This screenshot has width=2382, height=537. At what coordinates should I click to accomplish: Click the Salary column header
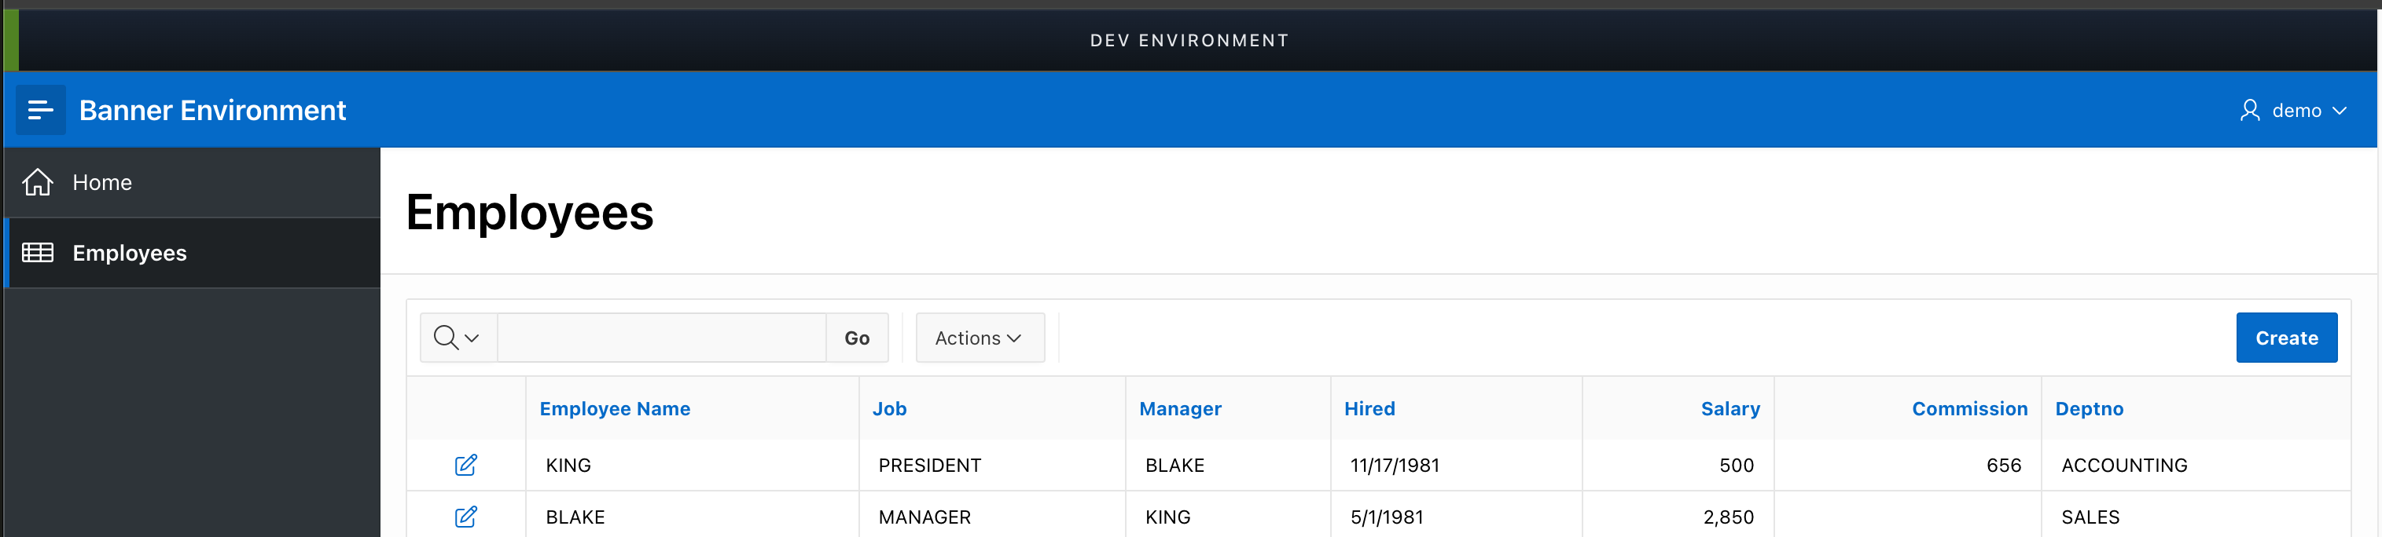tap(1730, 409)
